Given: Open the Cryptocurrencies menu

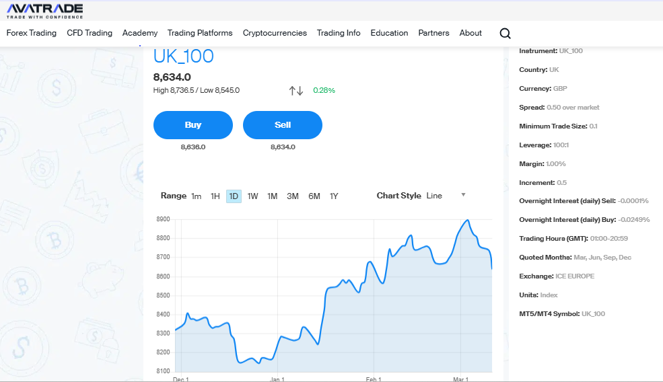Looking at the screenshot, I should coord(275,33).
